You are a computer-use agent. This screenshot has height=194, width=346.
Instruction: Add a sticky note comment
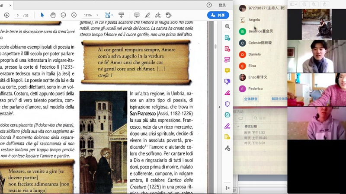click(137, 15)
